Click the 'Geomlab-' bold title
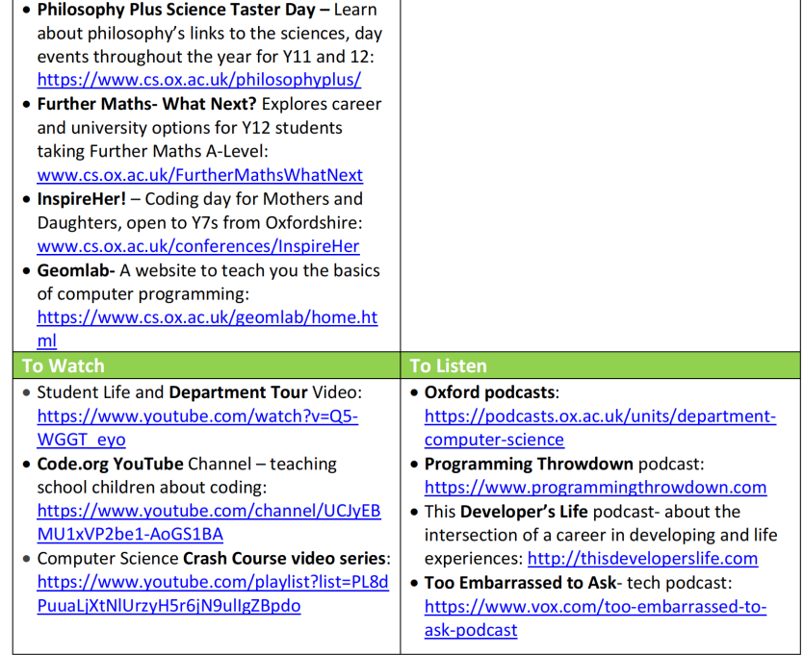 76,270
